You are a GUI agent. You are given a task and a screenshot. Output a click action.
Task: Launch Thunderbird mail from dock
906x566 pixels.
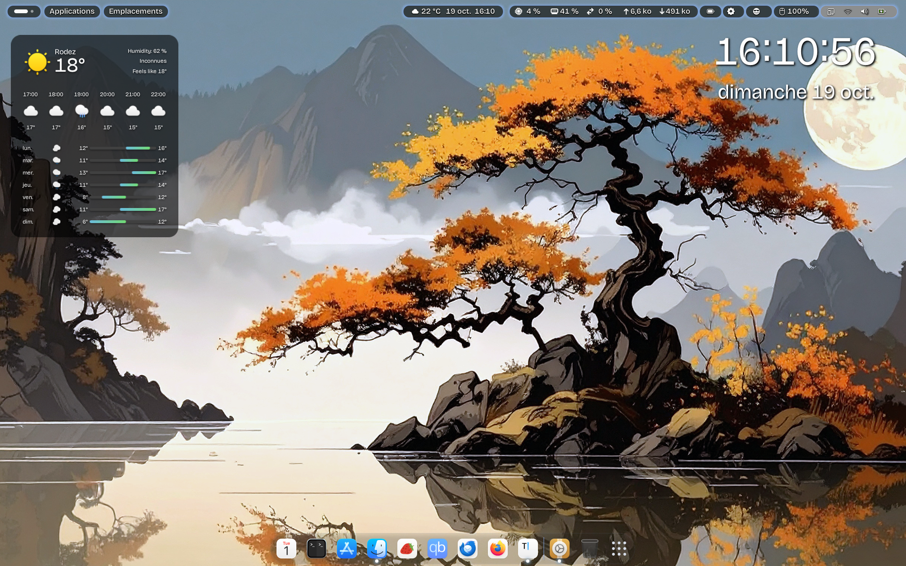pos(467,549)
